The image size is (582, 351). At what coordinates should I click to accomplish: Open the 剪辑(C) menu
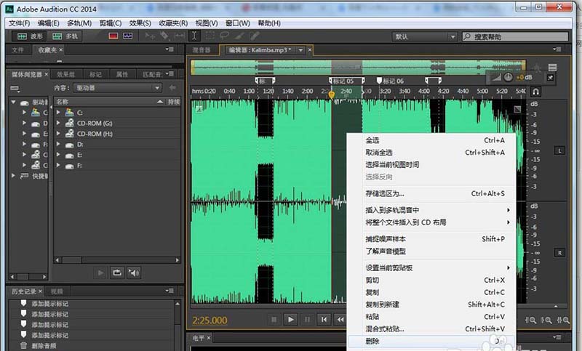(111, 23)
